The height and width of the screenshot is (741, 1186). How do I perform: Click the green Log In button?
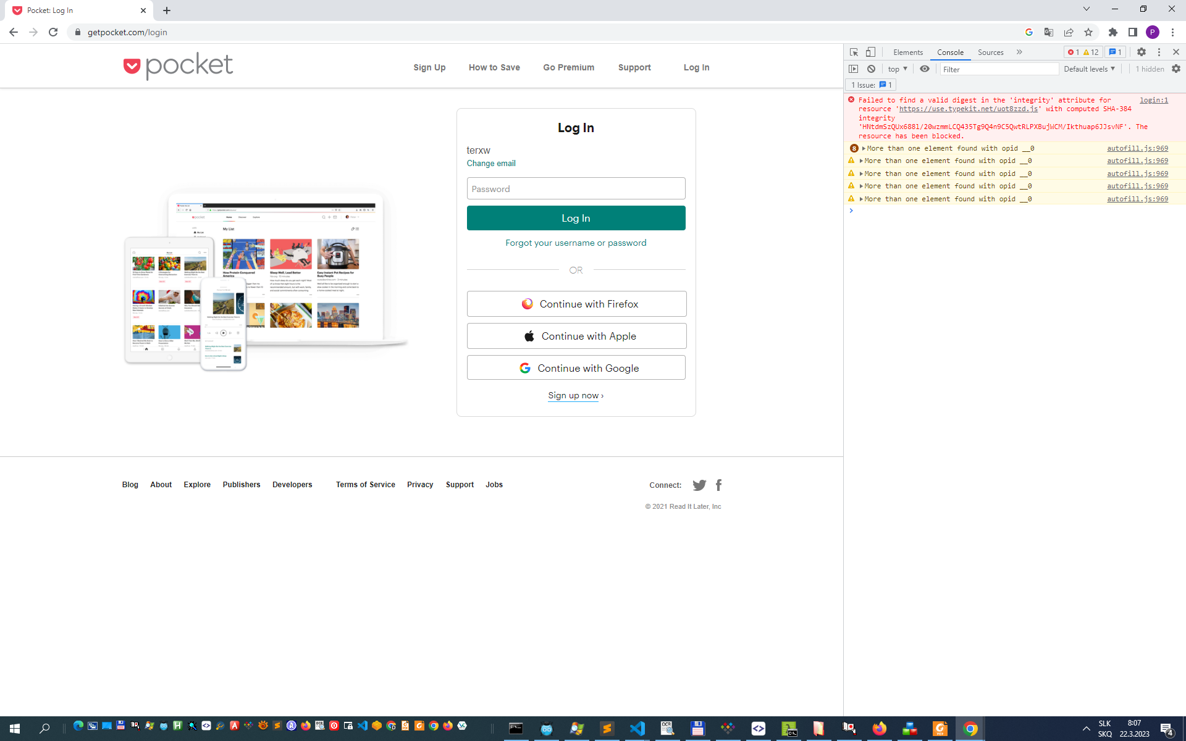[576, 218]
